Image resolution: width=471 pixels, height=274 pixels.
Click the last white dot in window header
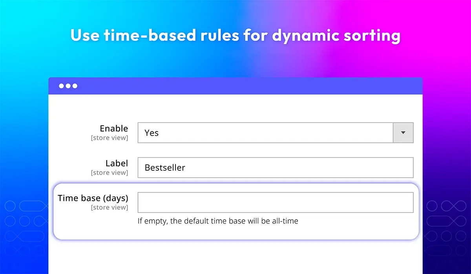(75, 86)
